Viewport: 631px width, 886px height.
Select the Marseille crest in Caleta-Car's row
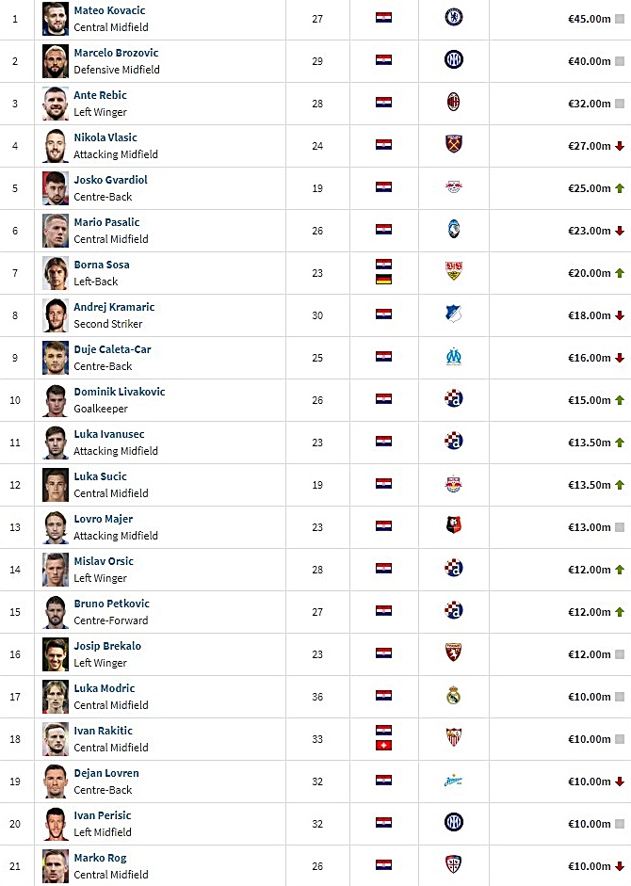coord(453,357)
